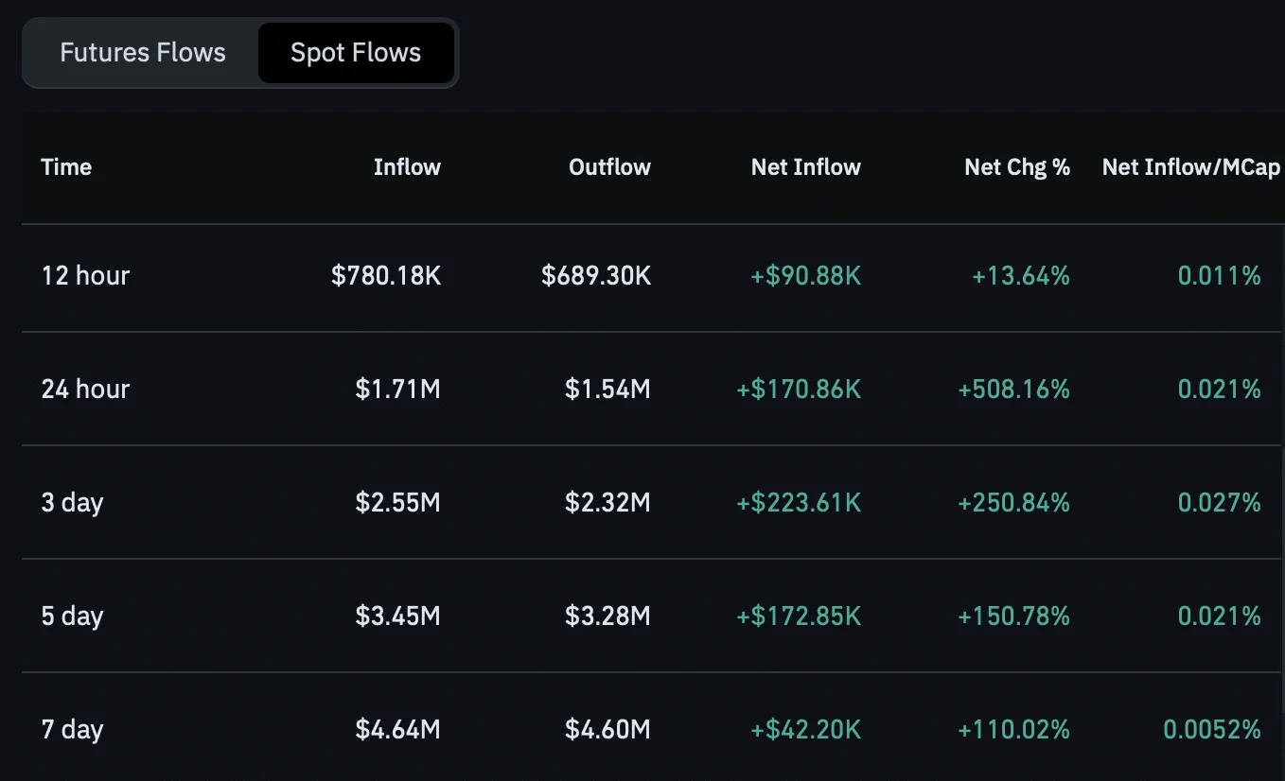Select the 5 day row label
This screenshot has width=1285, height=781.
[x=72, y=616]
